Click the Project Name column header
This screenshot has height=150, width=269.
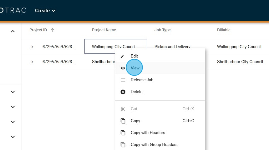point(104,30)
